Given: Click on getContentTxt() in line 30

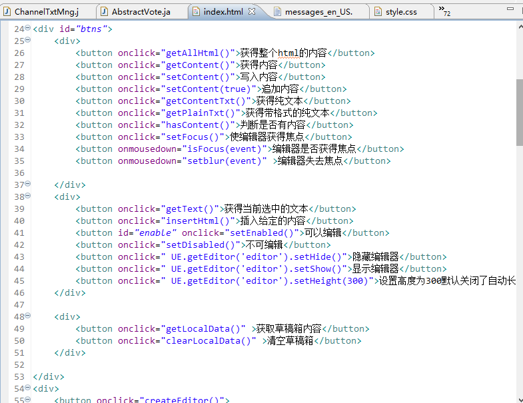Looking at the screenshot, I should tap(206, 101).
